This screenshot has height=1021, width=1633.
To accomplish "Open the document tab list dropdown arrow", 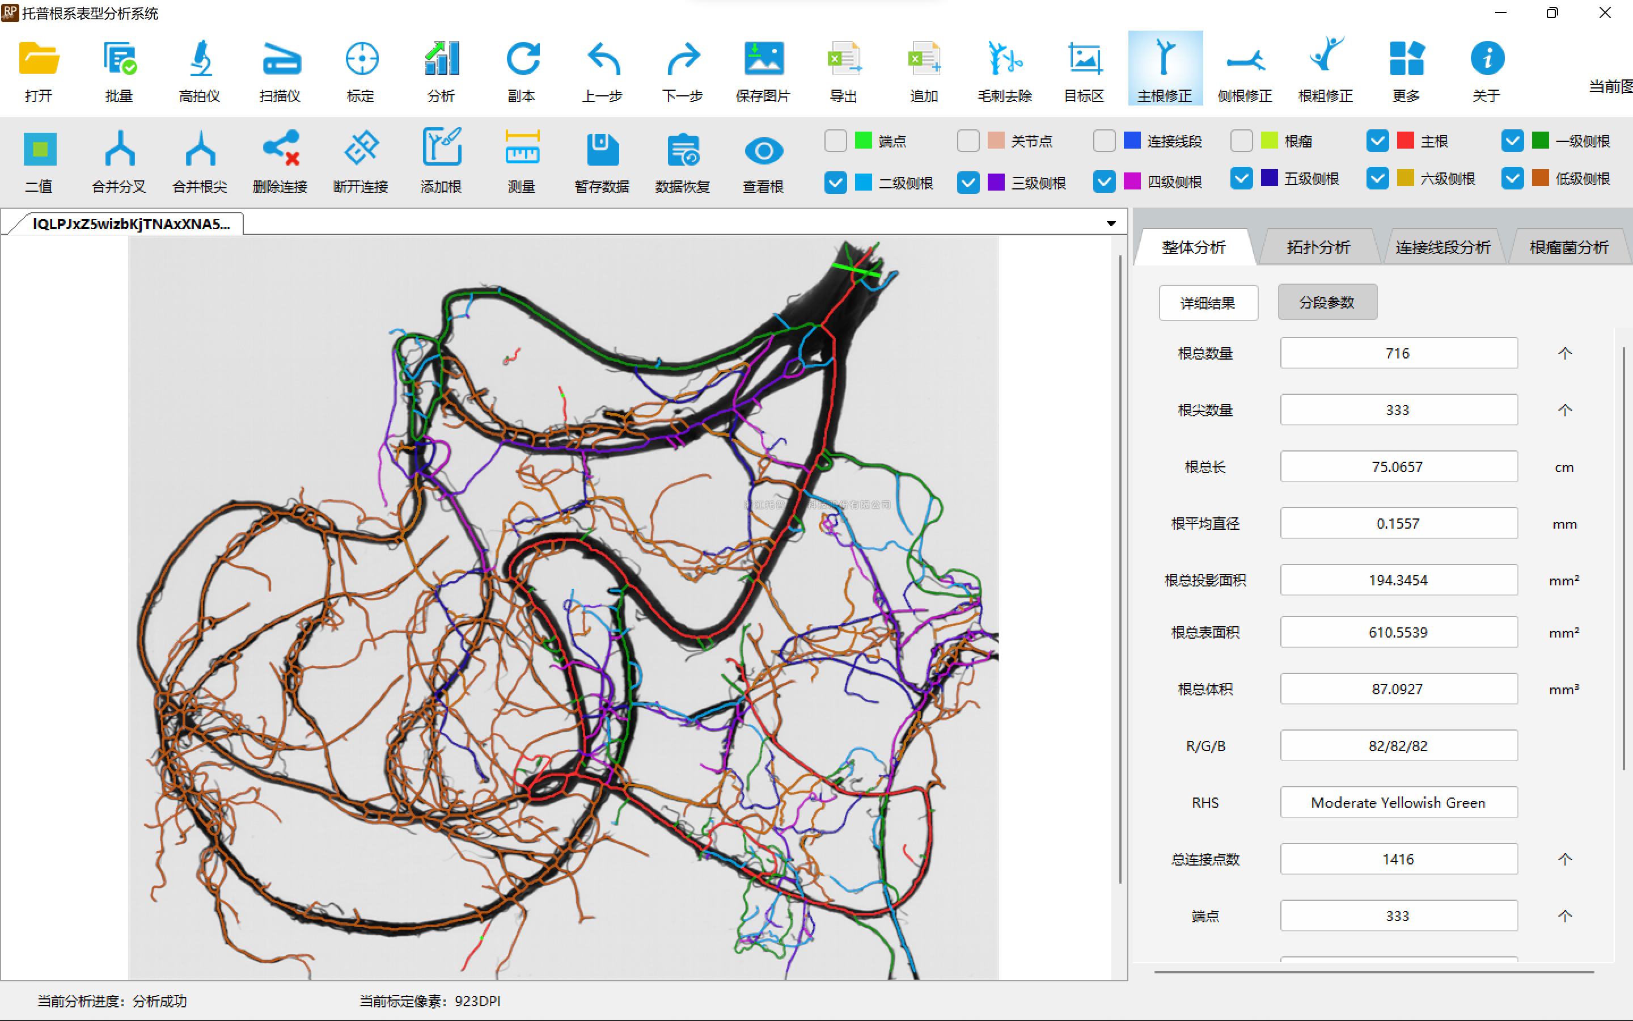I will [1111, 223].
